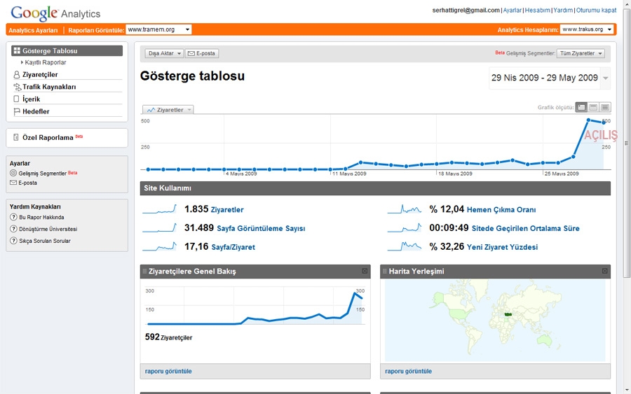Click the world map in Harita Yerleşimi
Image resolution: width=631 pixels, height=394 pixels.
click(495, 320)
